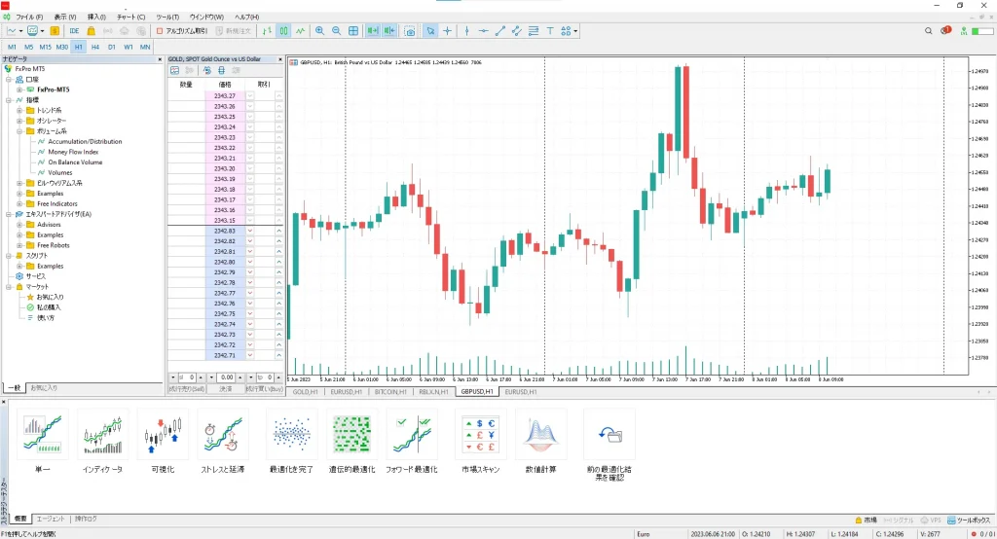Select the equidistant channel tool
Viewport: 997px width, 539px height.
click(x=516, y=30)
